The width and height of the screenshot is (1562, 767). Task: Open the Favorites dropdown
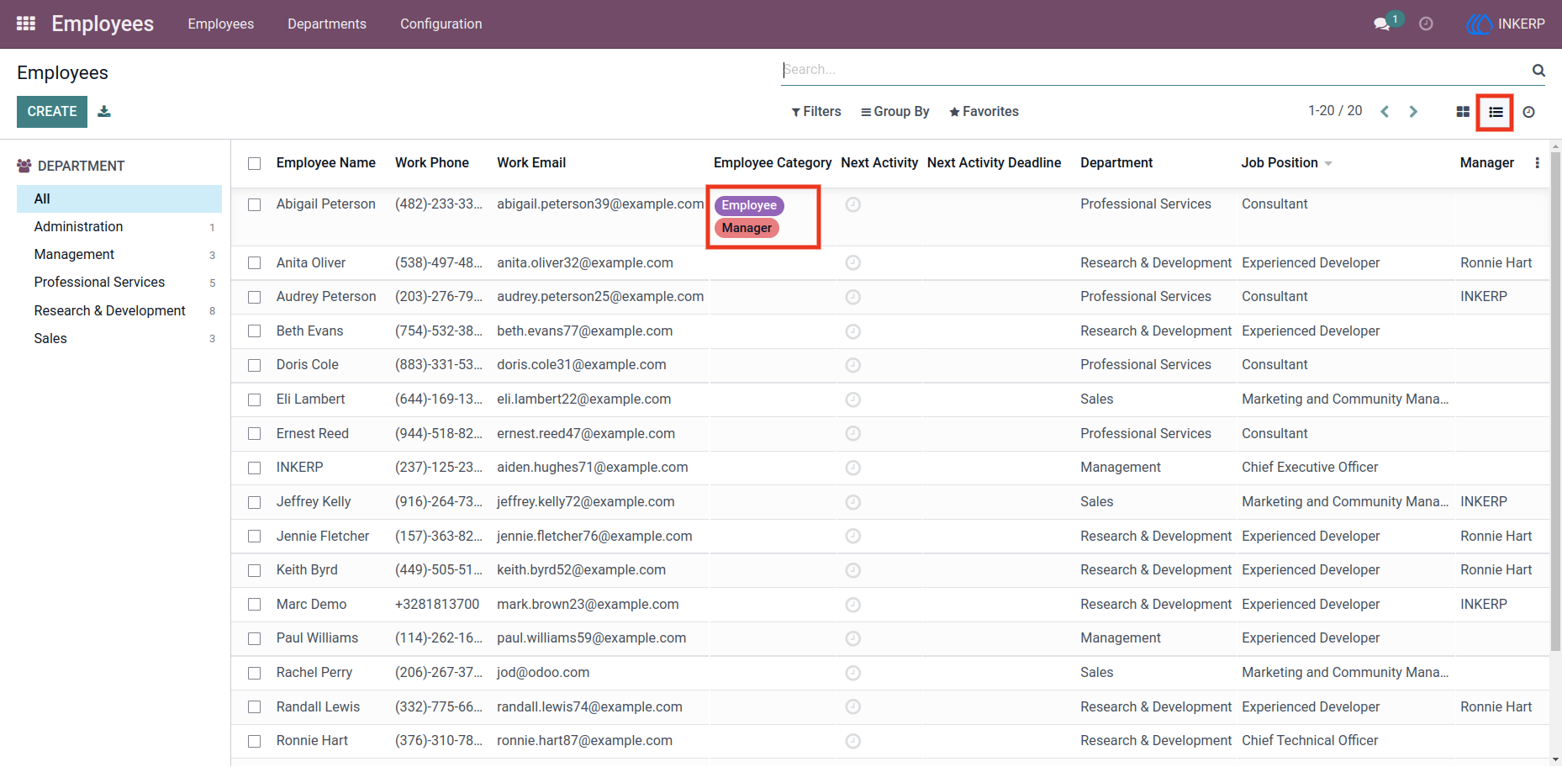tap(984, 111)
